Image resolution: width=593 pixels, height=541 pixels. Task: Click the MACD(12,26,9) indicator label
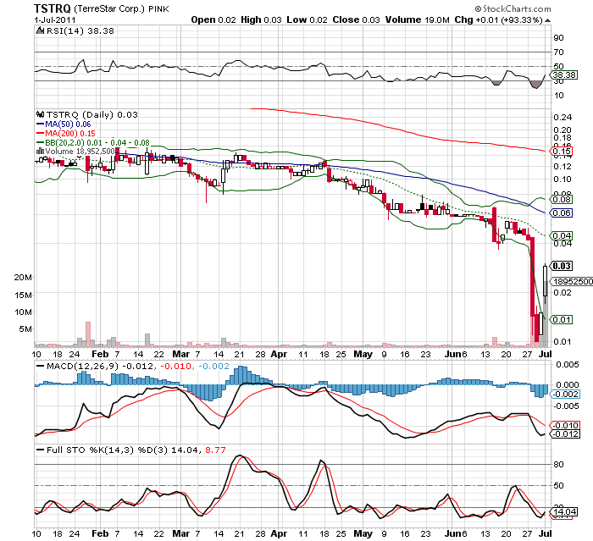pyautogui.click(x=82, y=366)
